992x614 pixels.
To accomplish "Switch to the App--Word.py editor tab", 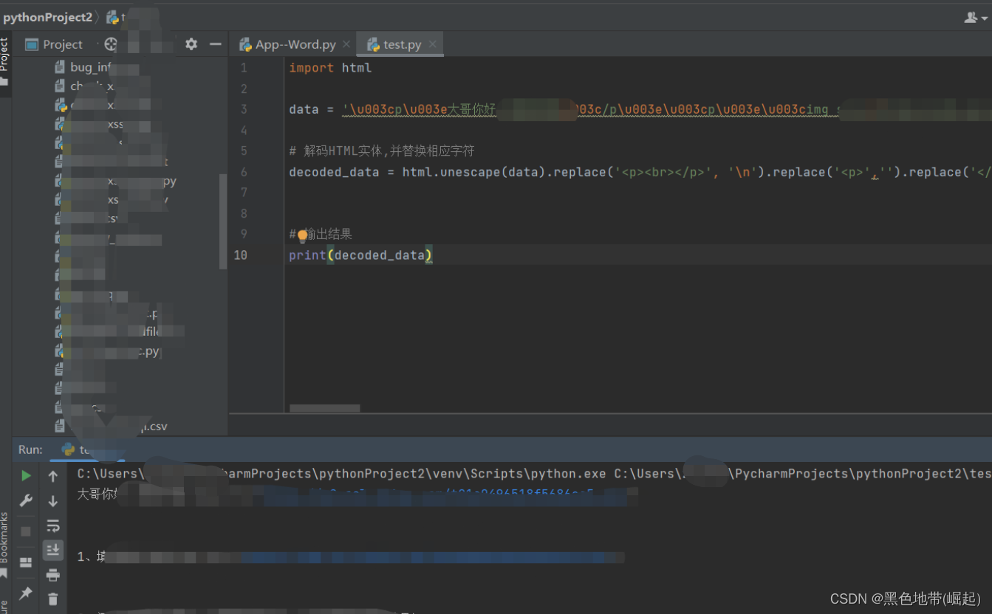I will [287, 44].
